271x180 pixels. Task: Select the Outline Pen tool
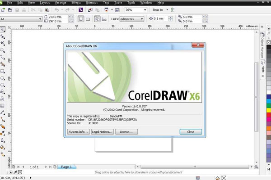(2, 140)
